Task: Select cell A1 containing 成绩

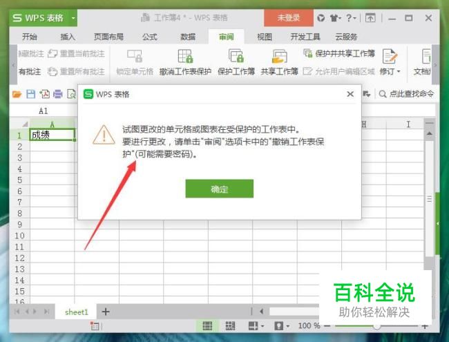Action: 52,135
